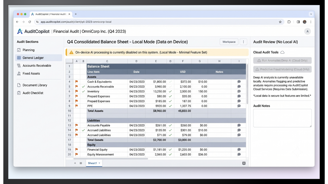Click the orange flag on Cash & Equivalents row
The image size is (328, 184).
tap(76, 82)
